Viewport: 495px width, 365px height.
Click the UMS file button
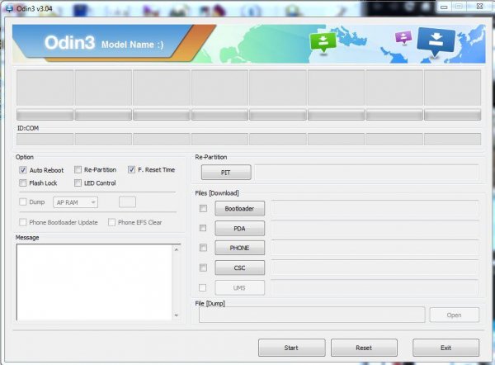pyautogui.click(x=239, y=287)
